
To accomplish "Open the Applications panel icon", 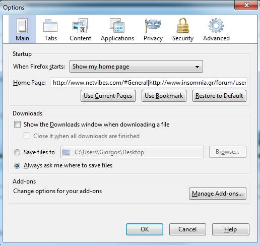I will [117, 26].
